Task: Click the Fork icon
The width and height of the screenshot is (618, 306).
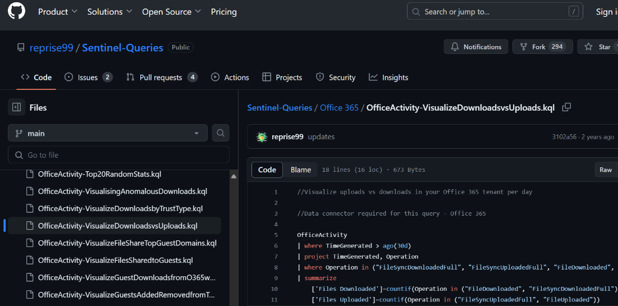Action: (x=524, y=47)
